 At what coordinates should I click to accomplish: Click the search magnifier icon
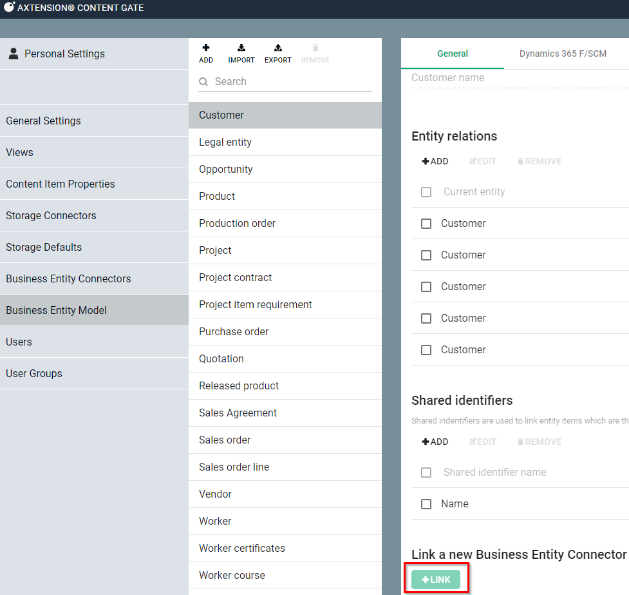point(204,82)
